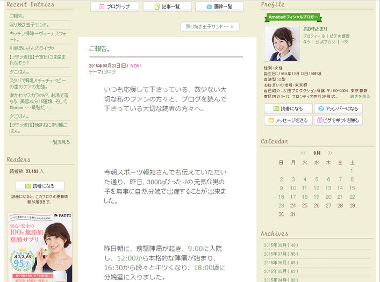This screenshot has height=282, width=380.
Task: Click the green article list icon
Action: [157, 7]
